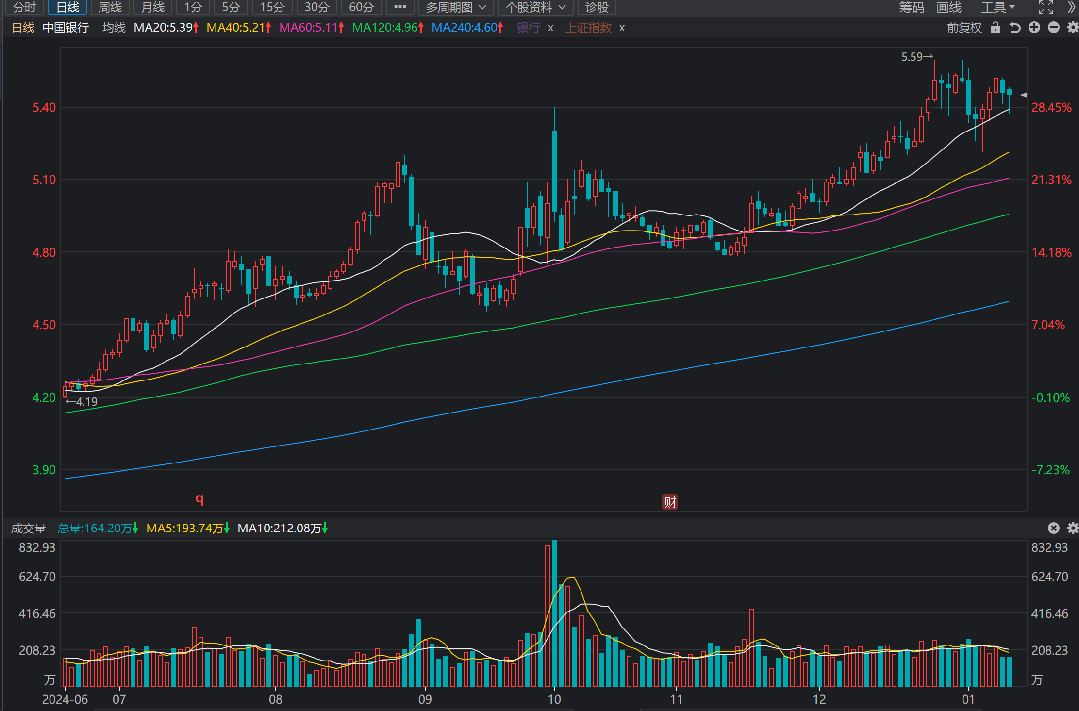Switch to the 60分 period tab

(362, 7)
